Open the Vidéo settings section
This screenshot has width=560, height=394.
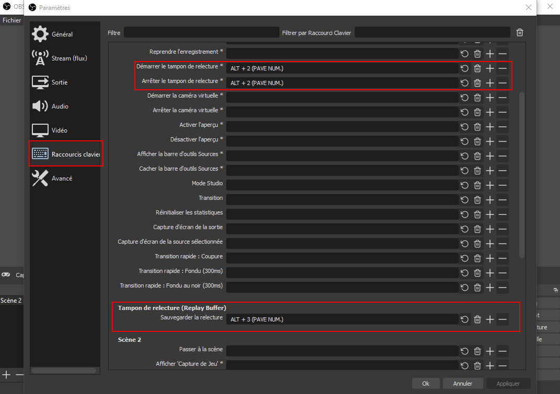(x=65, y=130)
